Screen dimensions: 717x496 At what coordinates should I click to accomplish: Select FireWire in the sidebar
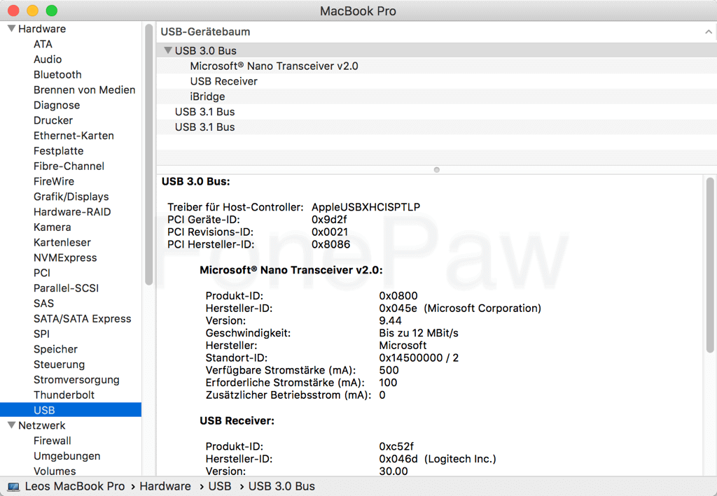click(x=54, y=181)
